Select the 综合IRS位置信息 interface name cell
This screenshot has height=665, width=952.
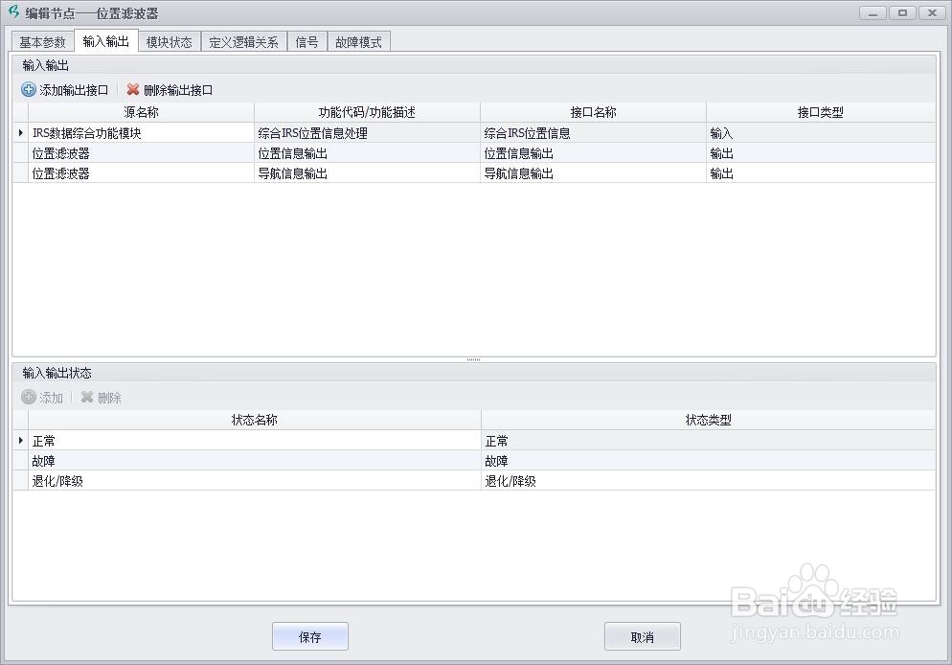pyautogui.click(x=593, y=133)
